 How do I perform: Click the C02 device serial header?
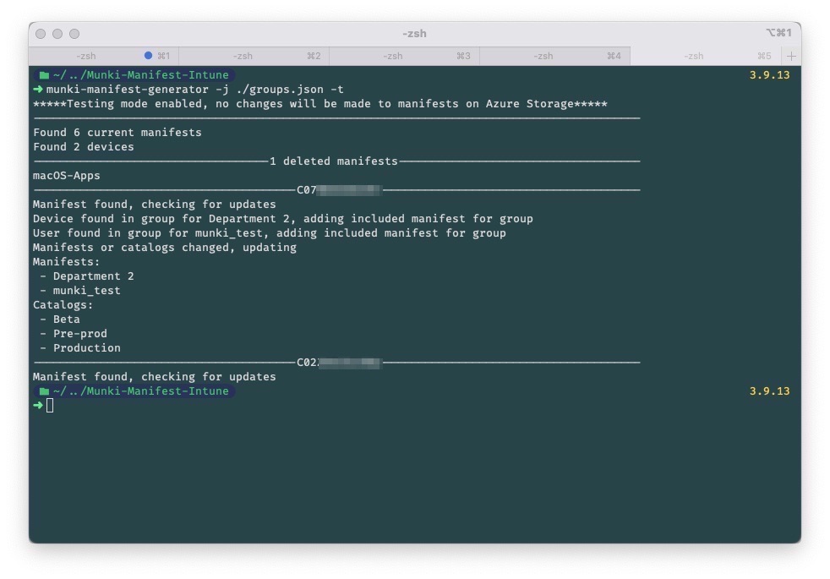(x=339, y=363)
